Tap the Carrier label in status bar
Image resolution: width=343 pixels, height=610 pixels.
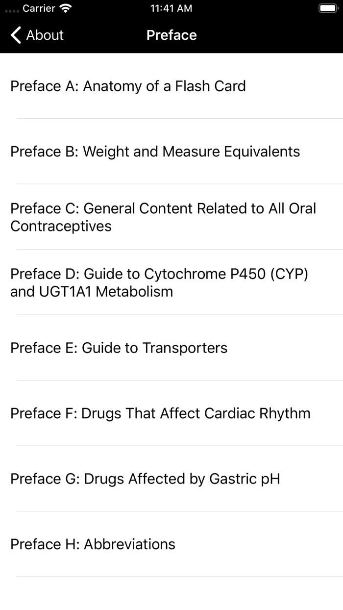point(38,8)
